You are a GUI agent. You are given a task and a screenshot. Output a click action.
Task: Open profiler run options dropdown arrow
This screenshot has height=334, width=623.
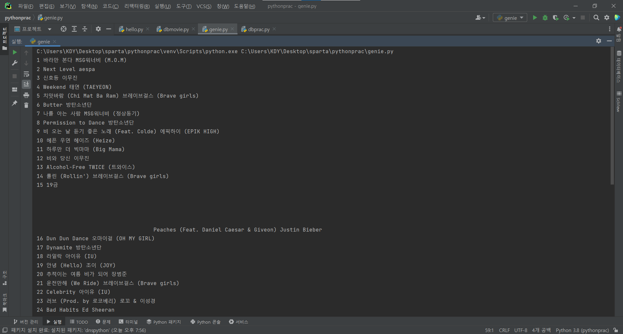pos(574,18)
